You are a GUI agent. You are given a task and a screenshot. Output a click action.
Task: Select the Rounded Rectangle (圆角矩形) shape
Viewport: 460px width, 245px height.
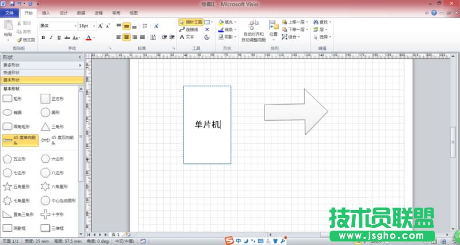click(x=16, y=127)
